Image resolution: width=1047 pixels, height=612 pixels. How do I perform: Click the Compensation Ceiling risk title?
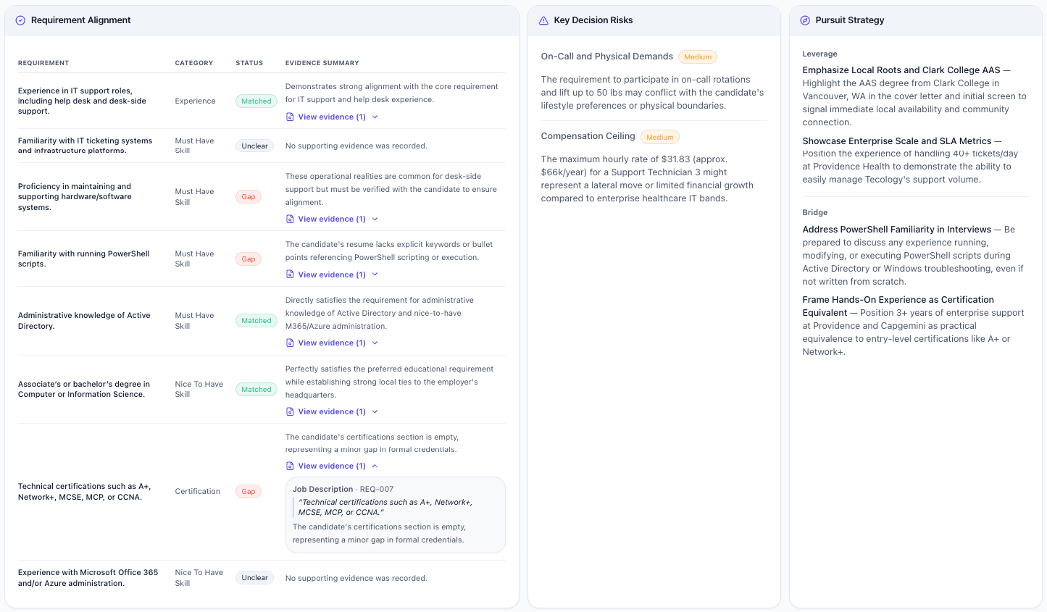tap(588, 136)
